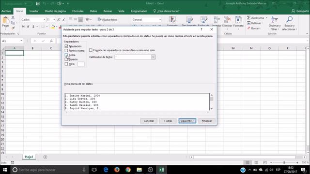Check the Coma separator
This screenshot has width=310, height=174.
coord(66,55)
